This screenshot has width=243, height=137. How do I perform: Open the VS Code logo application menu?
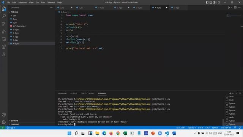(x=3, y=3)
